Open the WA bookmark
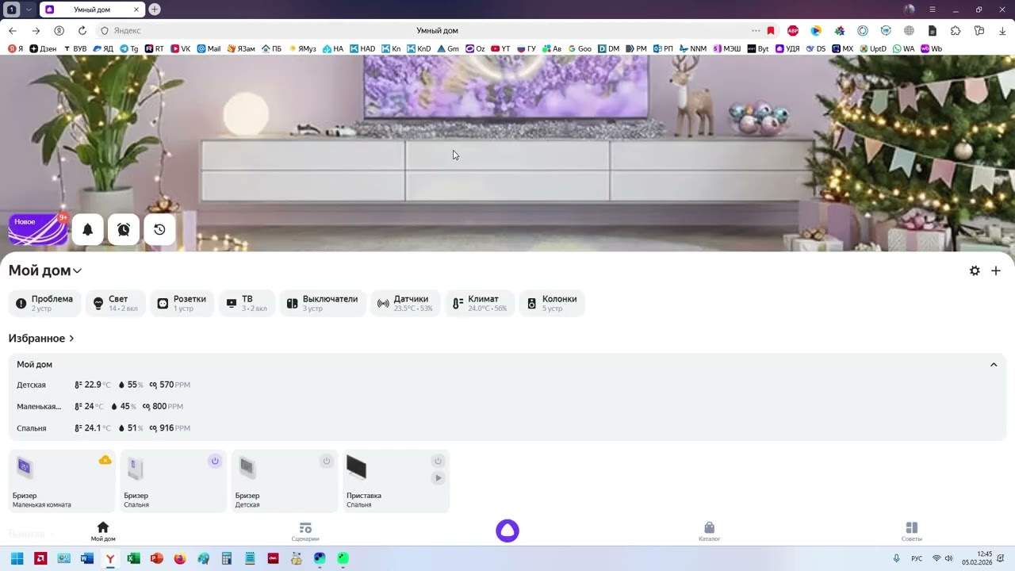This screenshot has width=1015, height=571. pyautogui.click(x=903, y=48)
